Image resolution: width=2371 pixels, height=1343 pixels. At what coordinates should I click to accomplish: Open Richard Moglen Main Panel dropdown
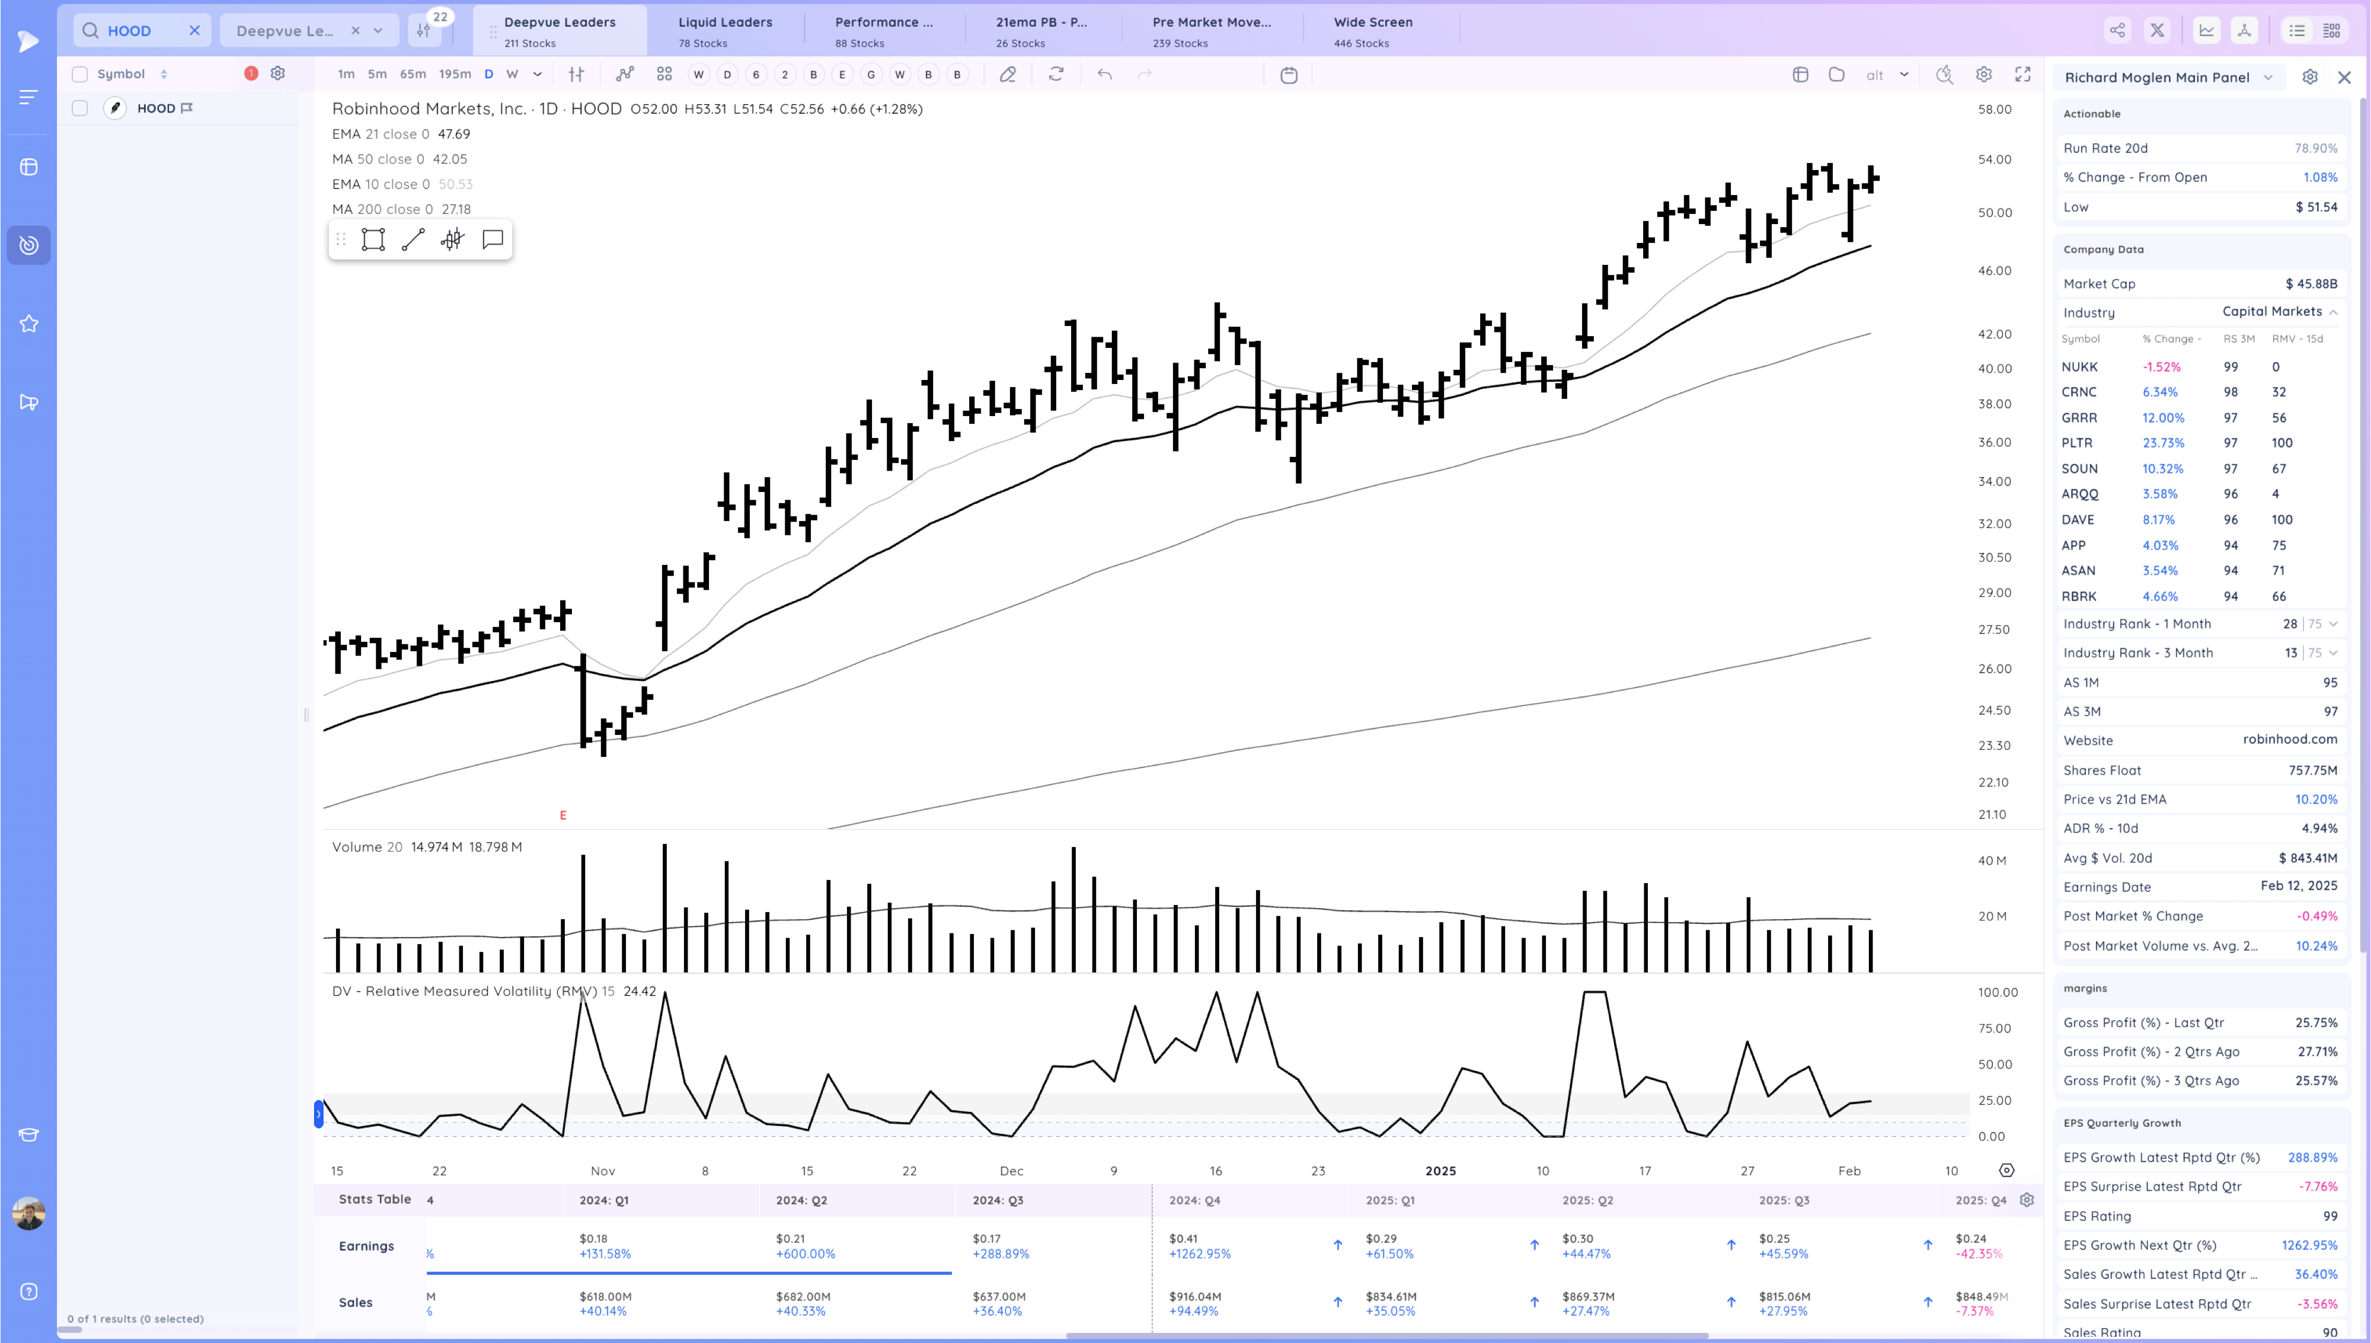click(x=2268, y=78)
